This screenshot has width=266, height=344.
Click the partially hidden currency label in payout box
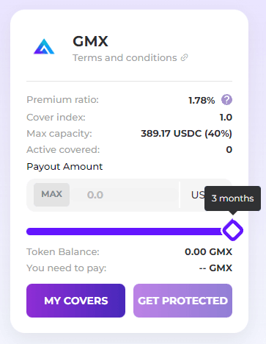pyautogui.click(x=198, y=195)
